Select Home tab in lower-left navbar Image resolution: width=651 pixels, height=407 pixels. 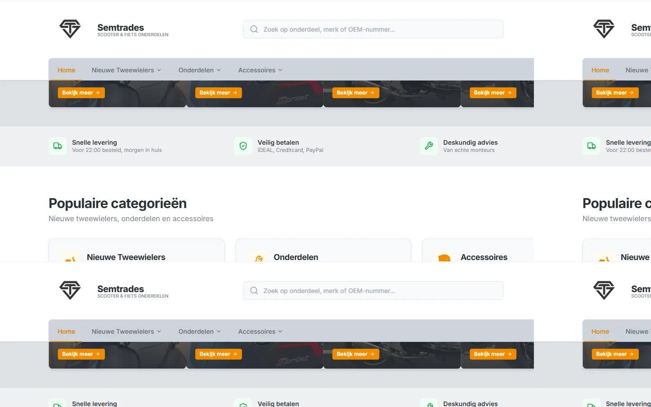[x=66, y=331]
